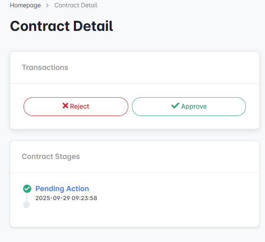Click the red X icon on Reject

point(65,106)
